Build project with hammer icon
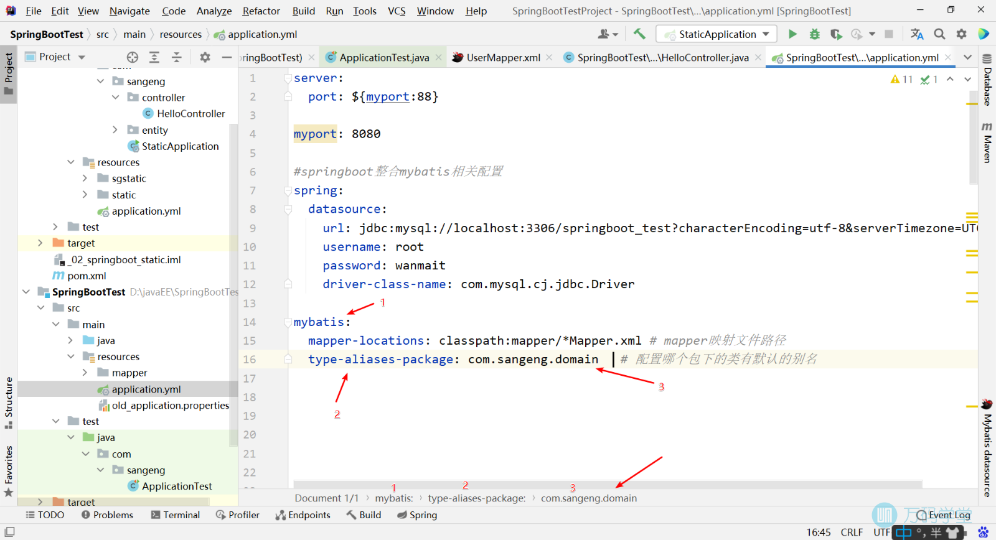Image resolution: width=996 pixels, height=540 pixels. coord(639,34)
